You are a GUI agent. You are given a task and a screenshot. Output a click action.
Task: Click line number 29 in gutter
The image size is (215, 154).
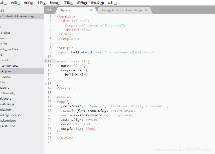coord(50,142)
